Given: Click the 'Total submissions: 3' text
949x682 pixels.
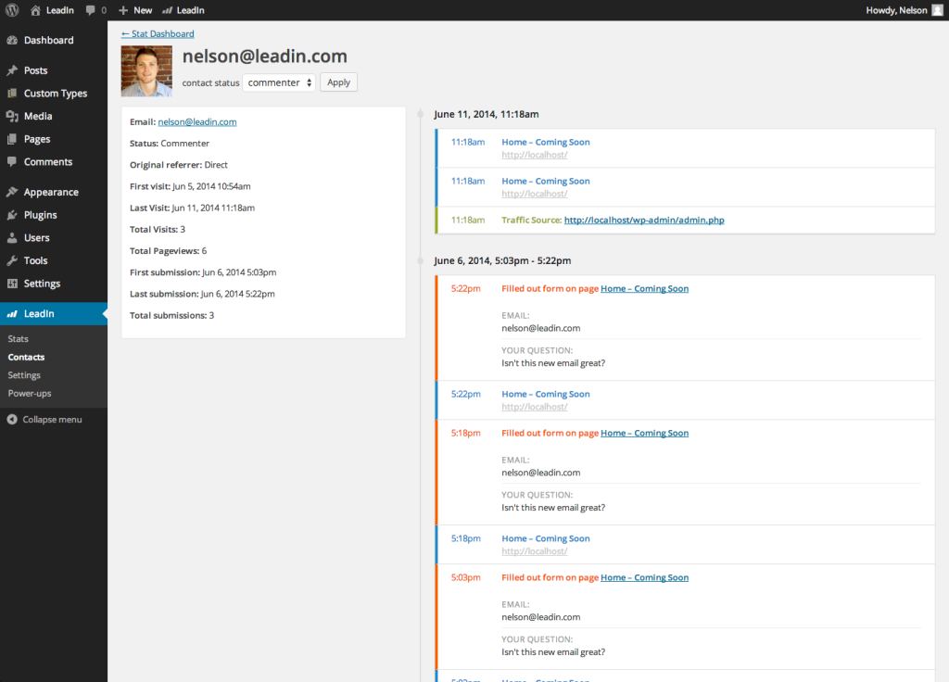Looking at the screenshot, I should pos(171,315).
